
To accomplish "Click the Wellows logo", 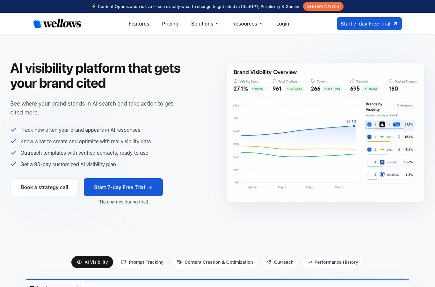I will 57,24.
